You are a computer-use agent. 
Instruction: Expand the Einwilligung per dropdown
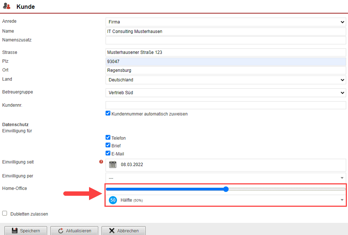[x=225, y=178]
